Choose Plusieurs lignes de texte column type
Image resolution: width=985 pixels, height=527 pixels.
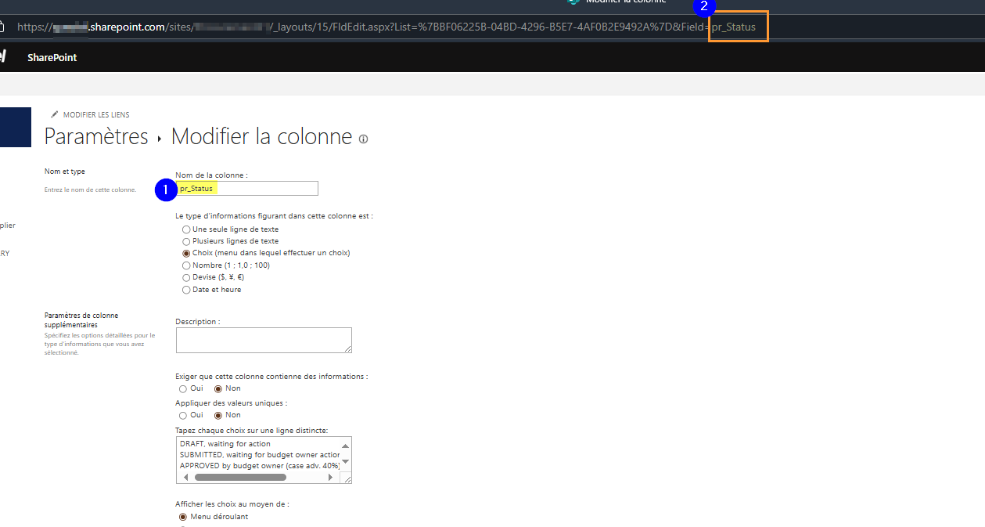[186, 241]
